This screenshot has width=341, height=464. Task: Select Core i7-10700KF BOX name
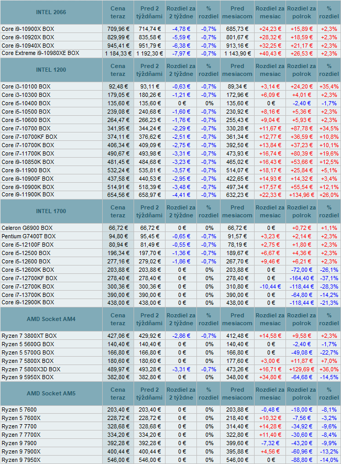click(x=29, y=137)
